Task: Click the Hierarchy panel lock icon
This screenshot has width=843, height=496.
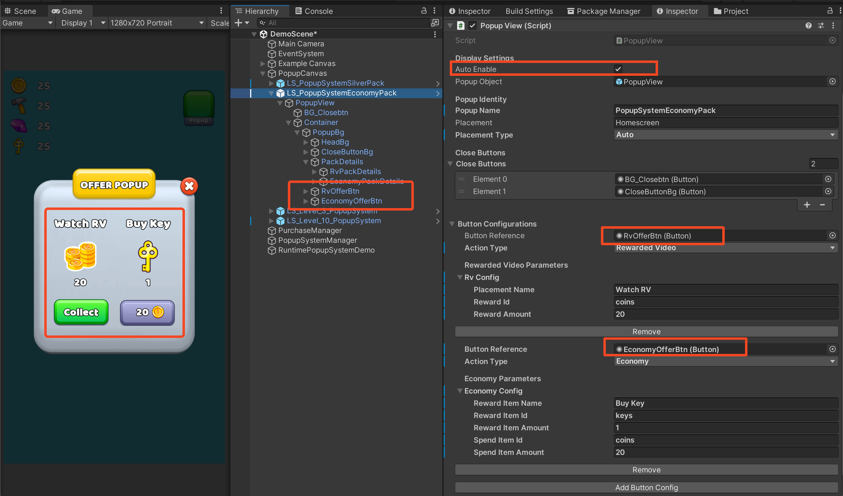Action: pos(424,11)
